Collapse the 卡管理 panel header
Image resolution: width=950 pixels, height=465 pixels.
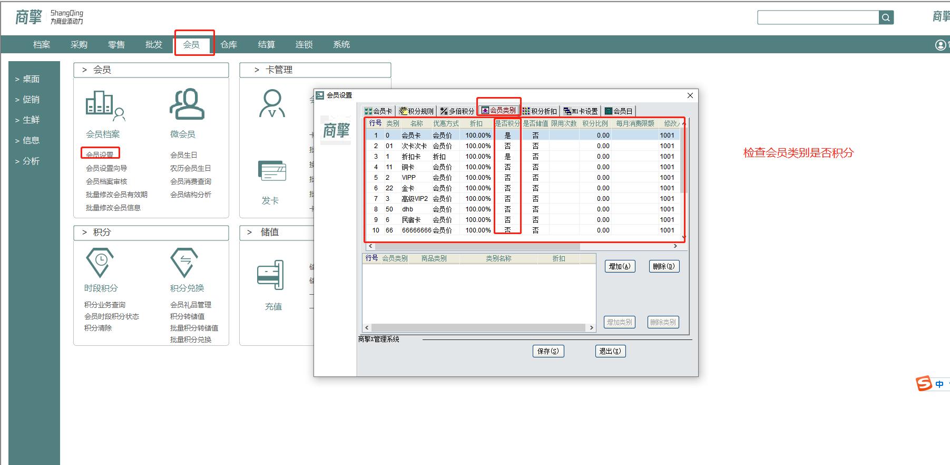coord(315,70)
